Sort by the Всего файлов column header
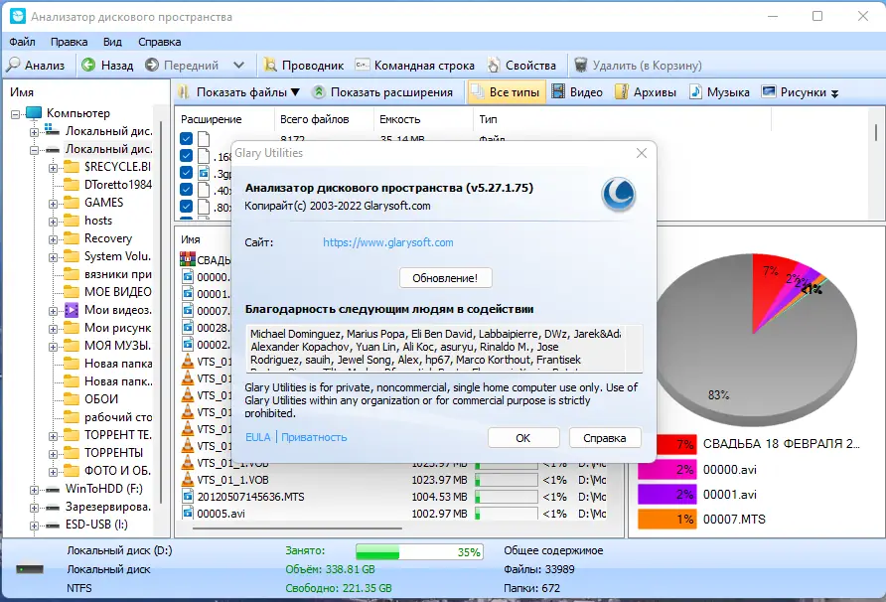Viewport: 886px width, 602px height. pos(315,119)
